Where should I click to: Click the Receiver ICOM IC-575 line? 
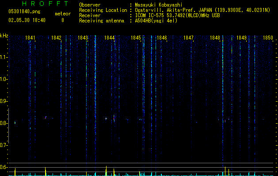177,15
